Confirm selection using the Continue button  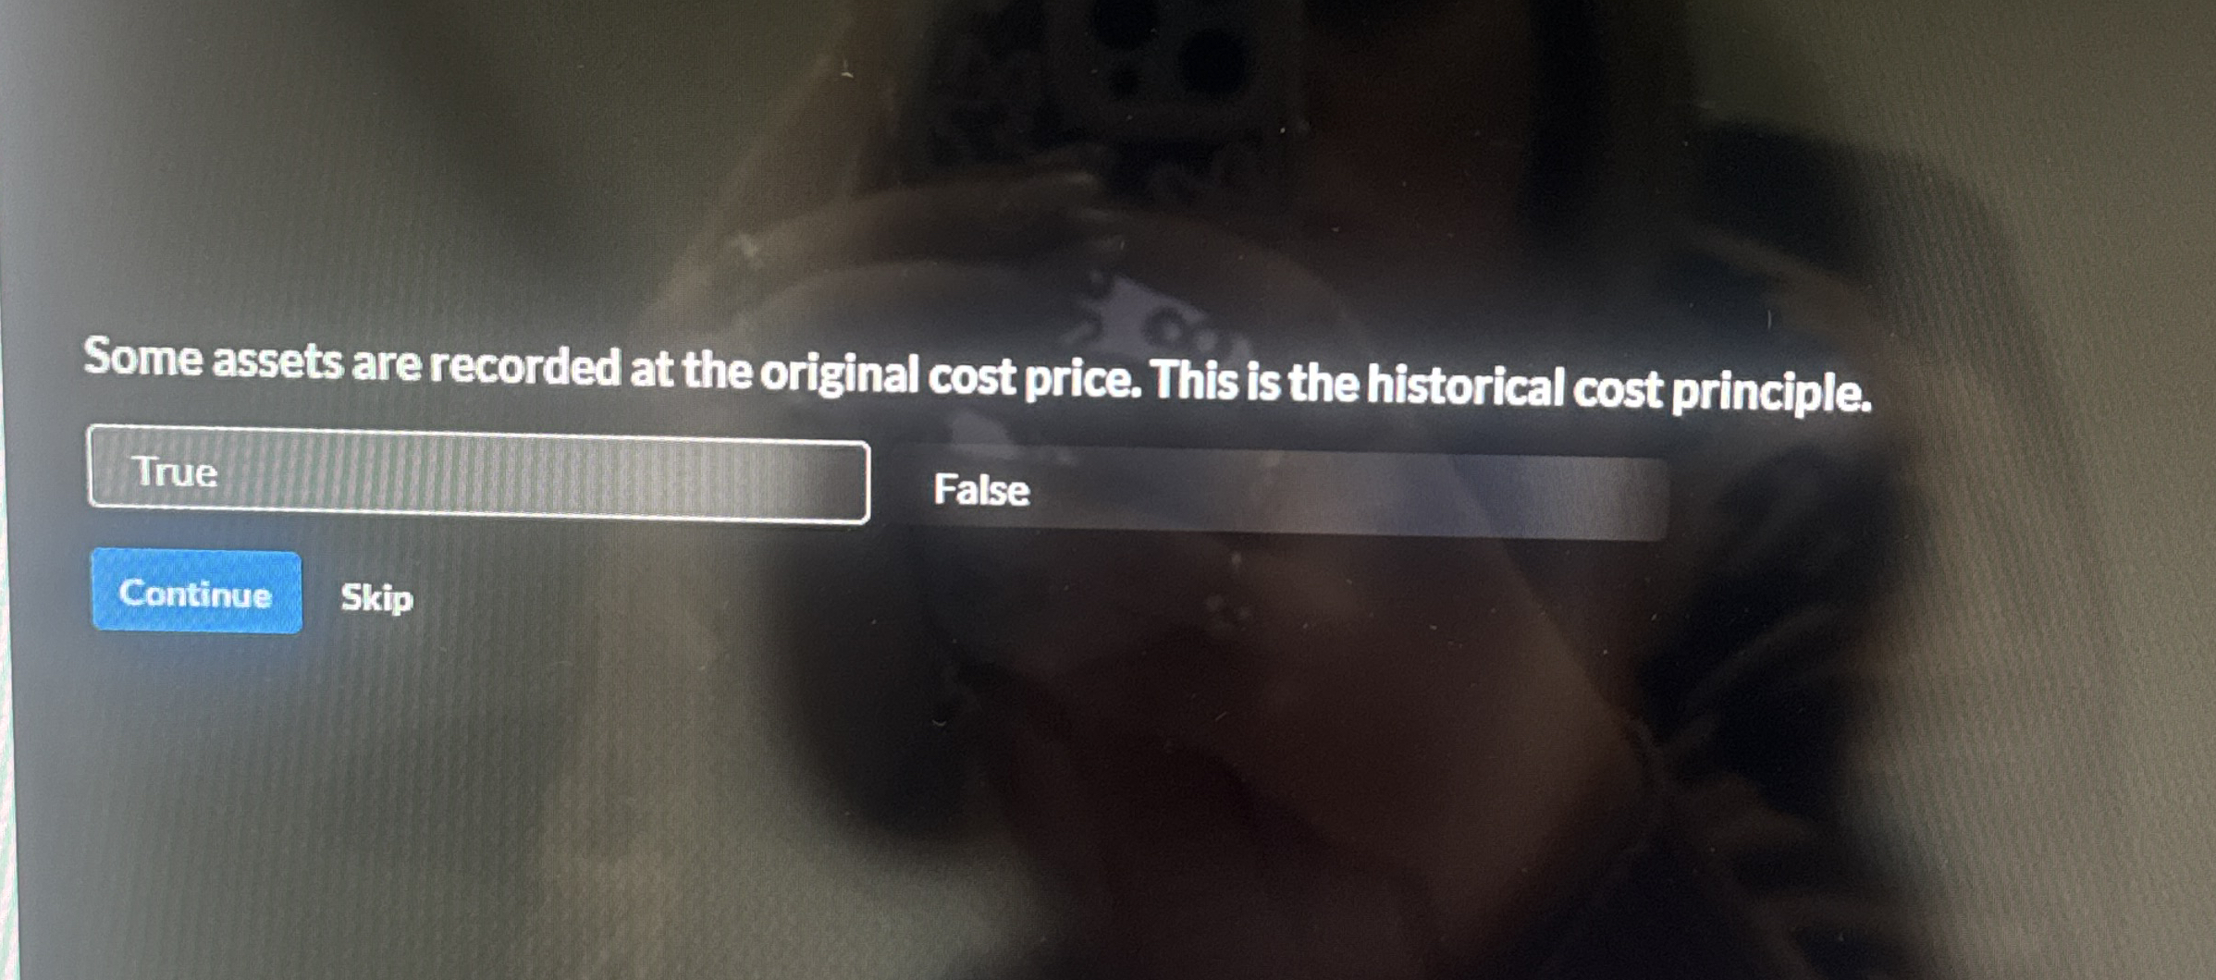[196, 592]
